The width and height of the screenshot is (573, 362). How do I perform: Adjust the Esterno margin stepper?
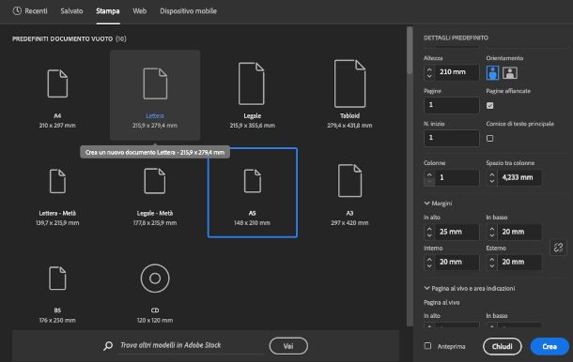[x=492, y=262]
